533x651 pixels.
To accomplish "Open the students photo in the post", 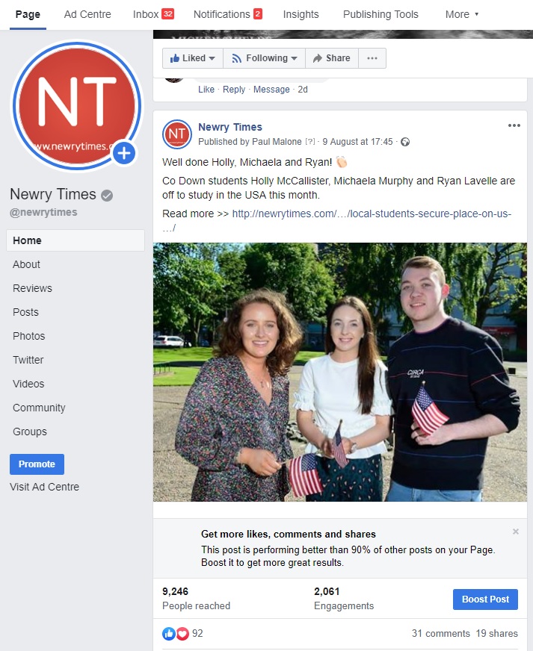I will click(340, 372).
